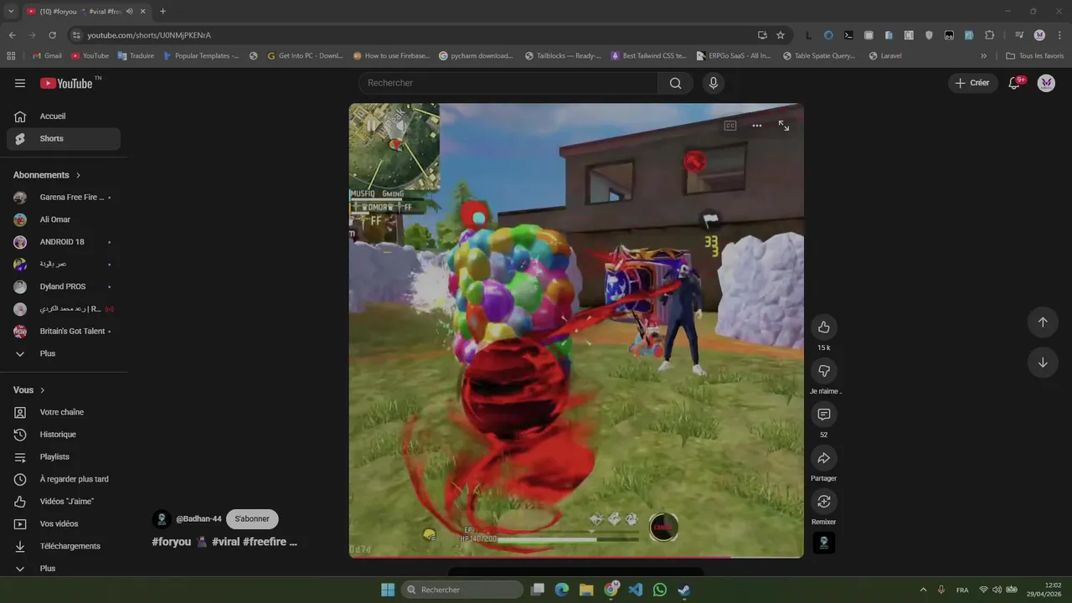Reload the page with the browser refresh button
The width and height of the screenshot is (1072, 603).
tap(52, 35)
